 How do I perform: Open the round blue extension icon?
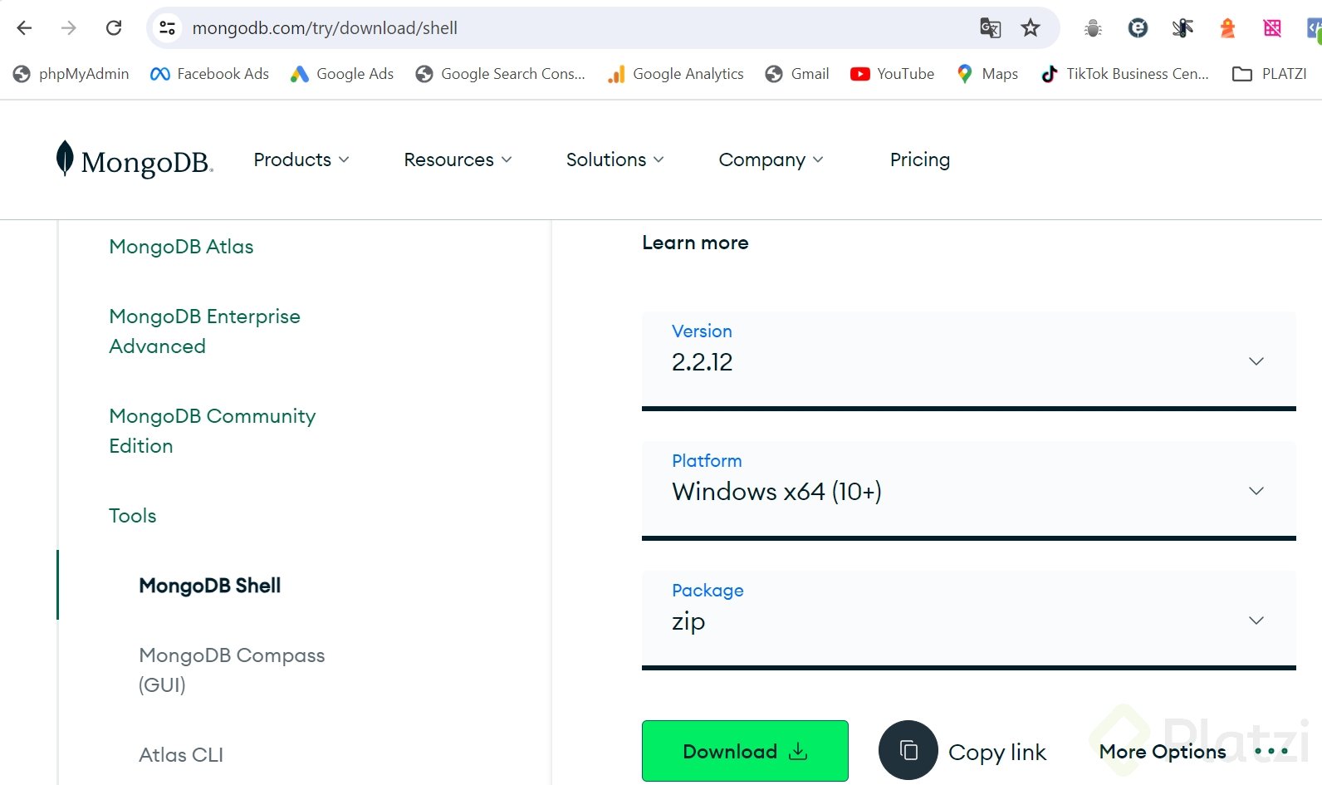pos(1138,28)
